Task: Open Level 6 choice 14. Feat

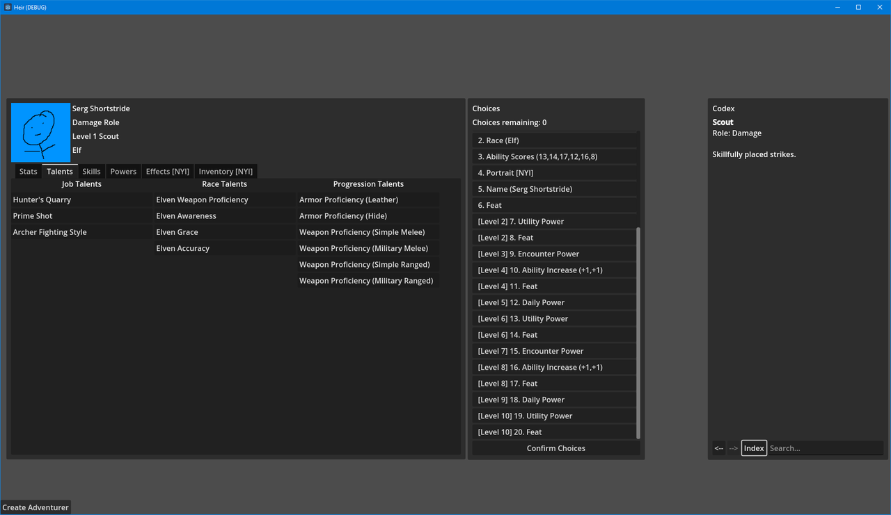Action: click(x=554, y=335)
